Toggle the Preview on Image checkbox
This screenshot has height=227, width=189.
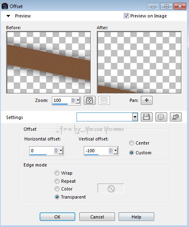click(x=126, y=16)
